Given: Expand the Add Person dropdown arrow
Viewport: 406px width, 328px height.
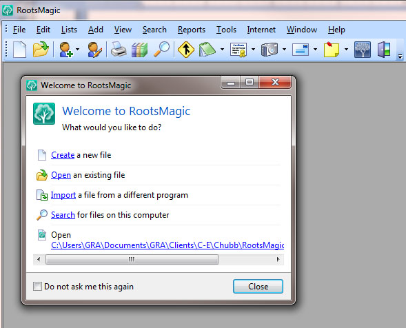Looking at the screenshot, I should pos(77,49).
